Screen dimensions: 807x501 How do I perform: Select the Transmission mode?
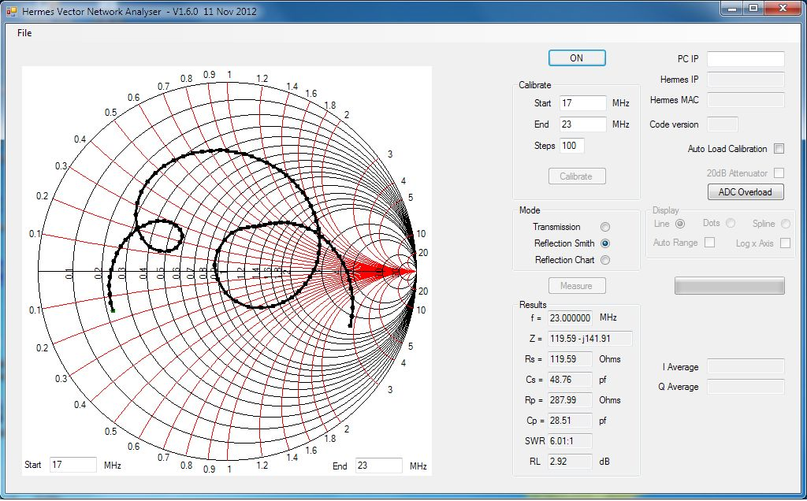[x=604, y=227]
